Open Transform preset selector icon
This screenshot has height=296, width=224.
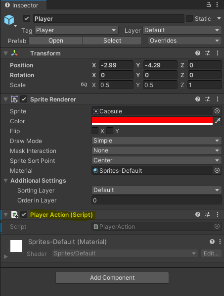coord(208,53)
